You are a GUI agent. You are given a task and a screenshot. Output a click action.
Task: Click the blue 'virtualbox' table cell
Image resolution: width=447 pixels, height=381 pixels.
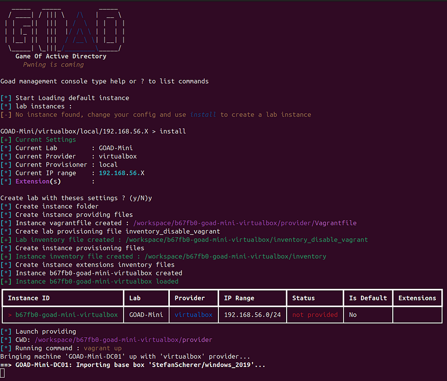click(x=193, y=315)
